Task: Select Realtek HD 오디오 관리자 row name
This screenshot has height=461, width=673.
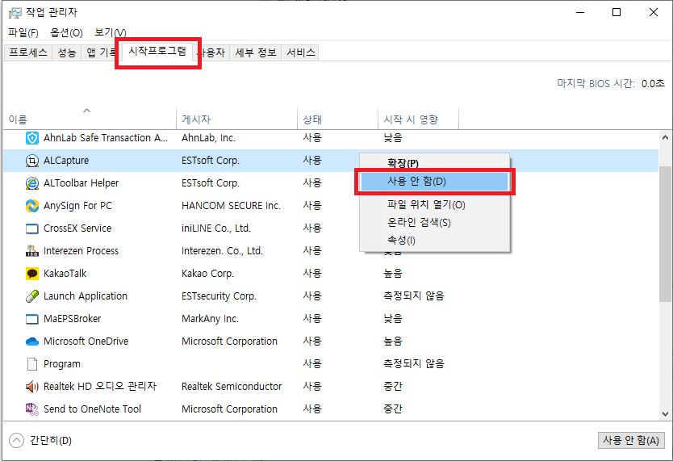Action: [x=100, y=387]
